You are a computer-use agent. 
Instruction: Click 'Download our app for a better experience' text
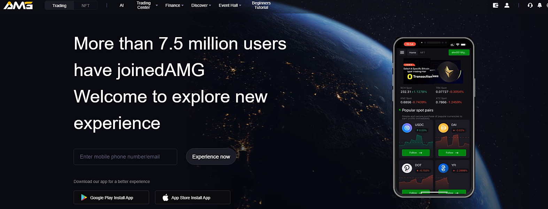point(112,182)
